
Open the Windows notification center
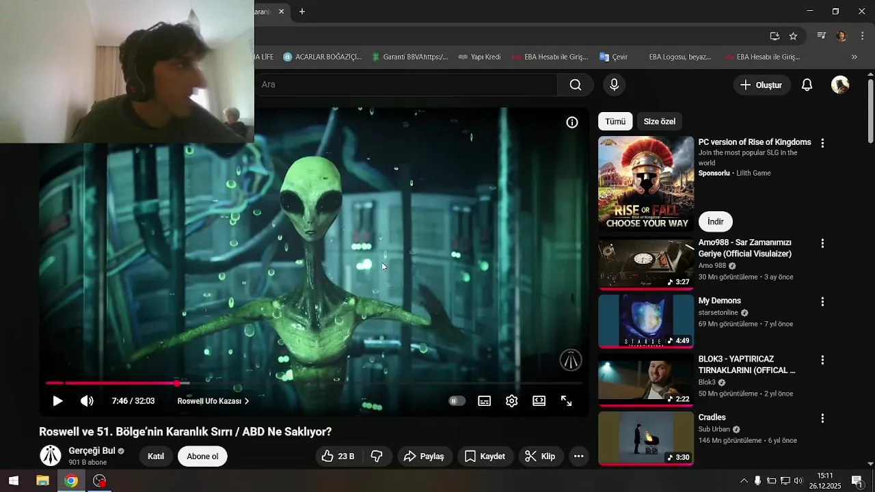coord(857,480)
